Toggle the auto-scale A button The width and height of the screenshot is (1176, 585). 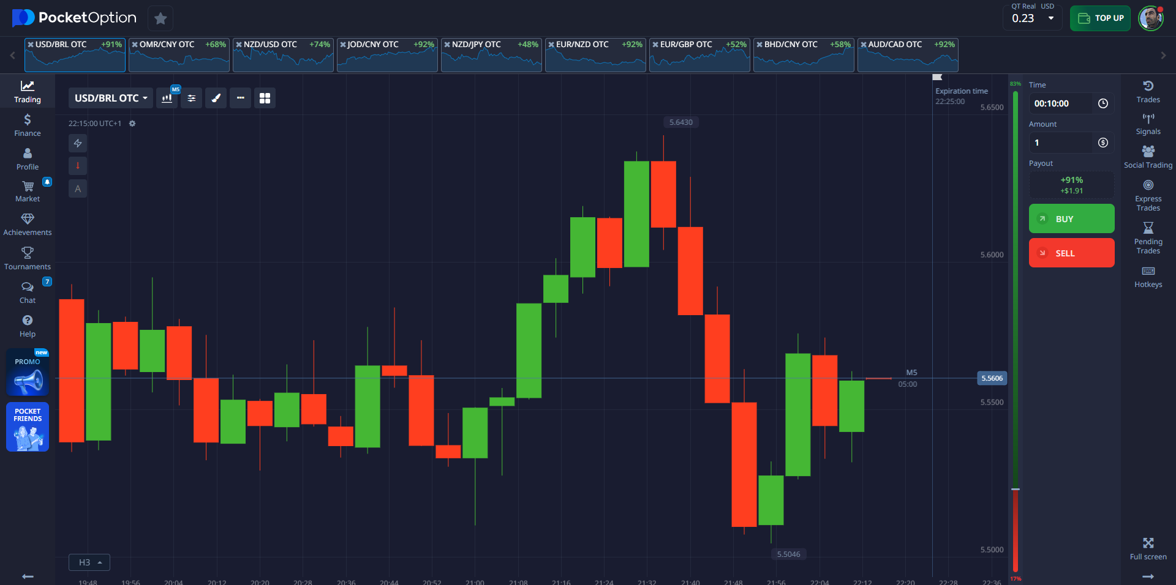coord(78,188)
